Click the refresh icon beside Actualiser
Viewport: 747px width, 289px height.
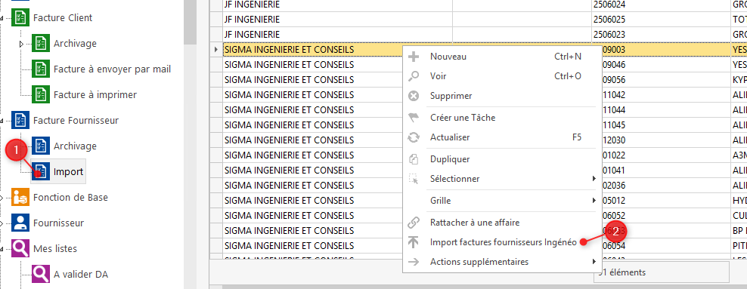click(414, 137)
